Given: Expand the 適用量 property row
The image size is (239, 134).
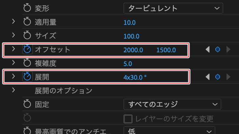Looking at the screenshot, I should click(x=13, y=21).
